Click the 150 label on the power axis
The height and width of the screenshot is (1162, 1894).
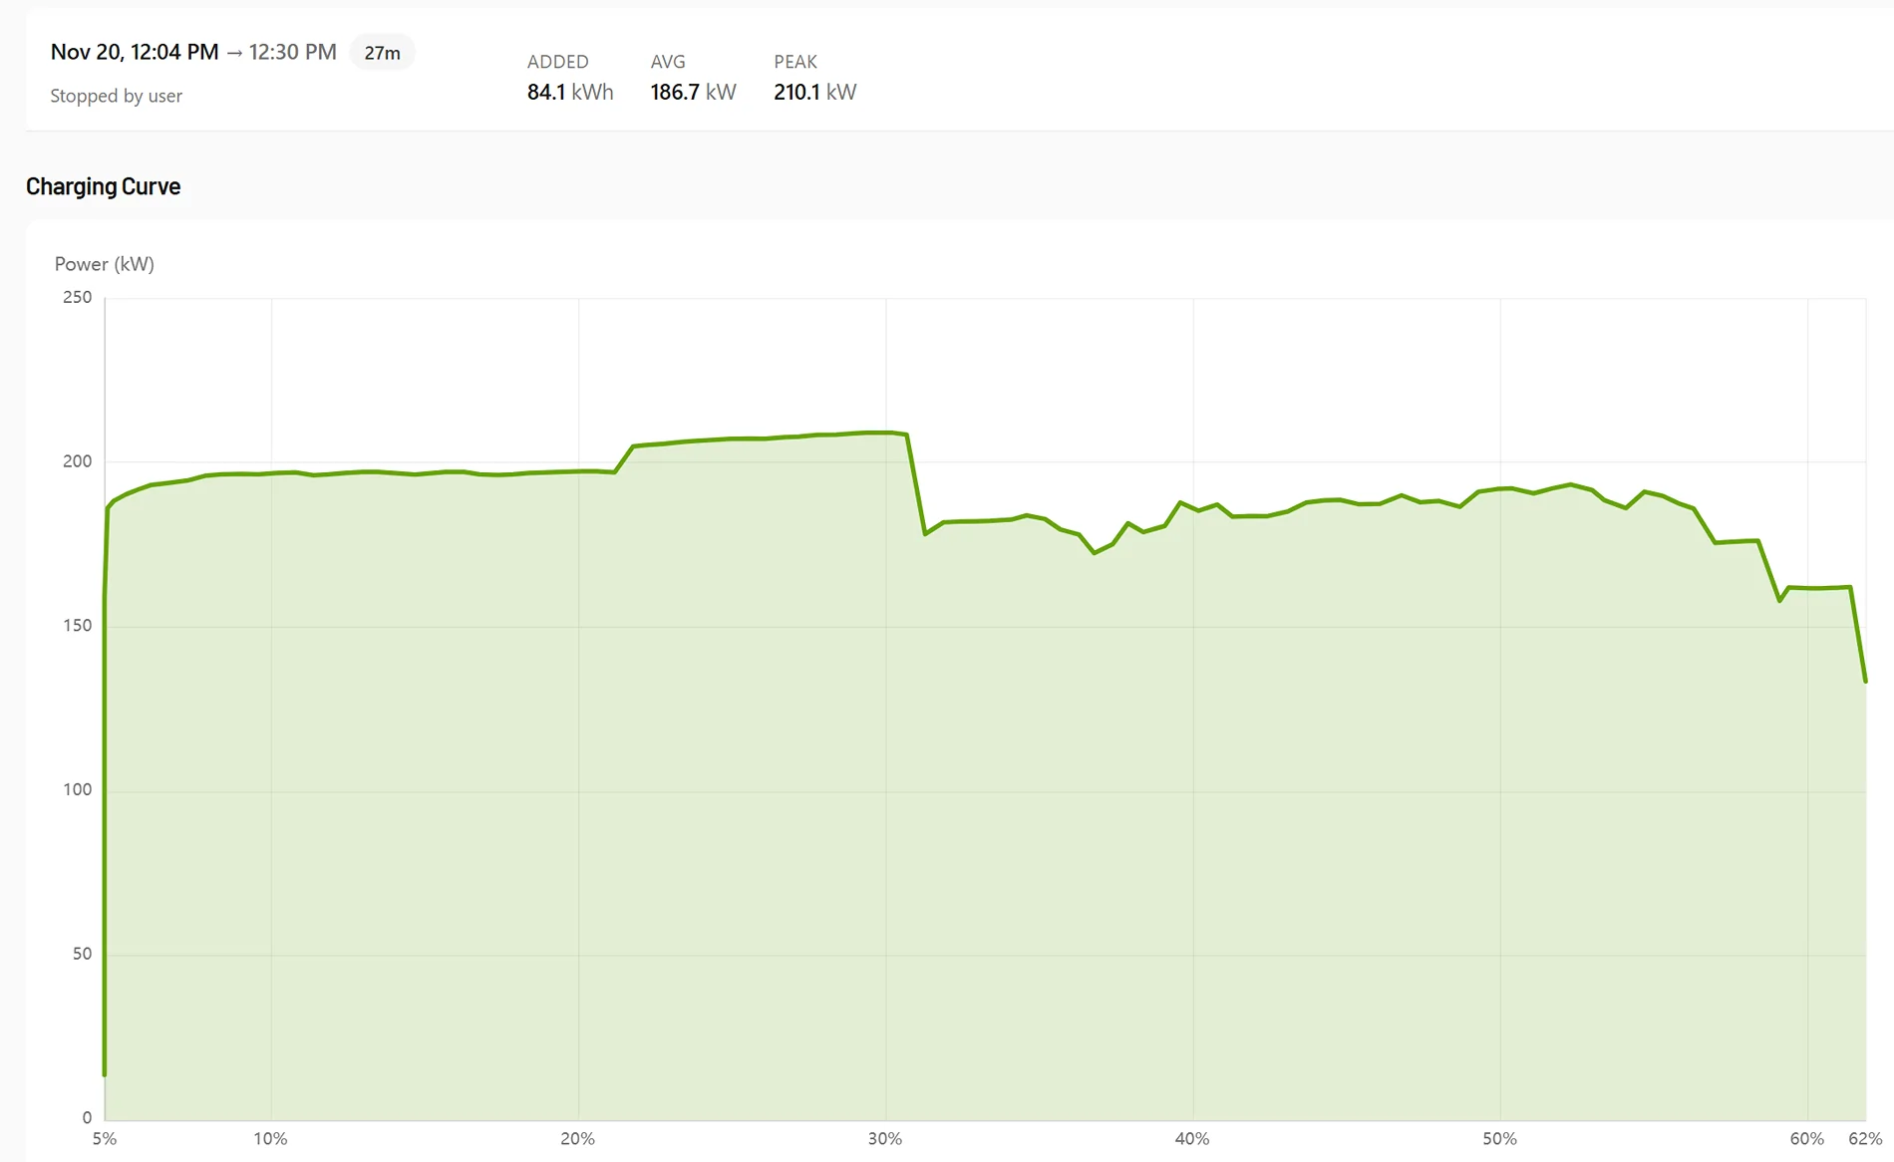[x=77, y=625]
